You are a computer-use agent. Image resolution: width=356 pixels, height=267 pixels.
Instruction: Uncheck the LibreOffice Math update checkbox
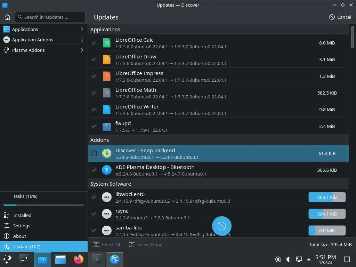point(94,93)
